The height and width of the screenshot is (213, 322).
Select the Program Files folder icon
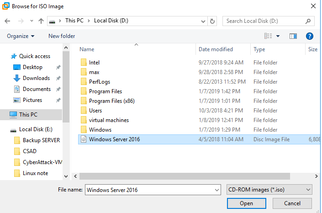pyautogui.click(x=84, y=91)
